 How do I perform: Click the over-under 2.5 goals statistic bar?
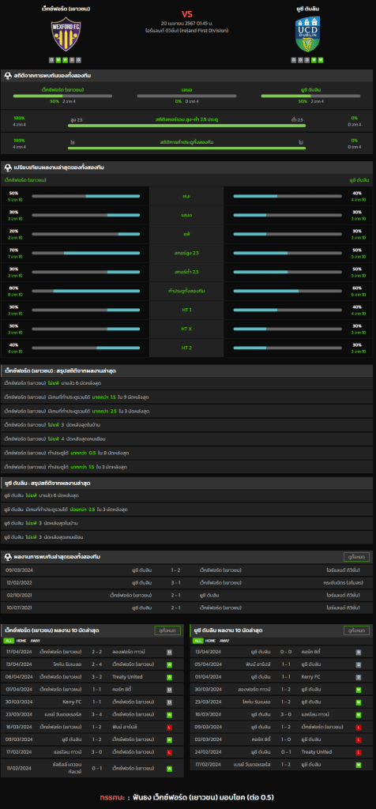click(186, 126)
